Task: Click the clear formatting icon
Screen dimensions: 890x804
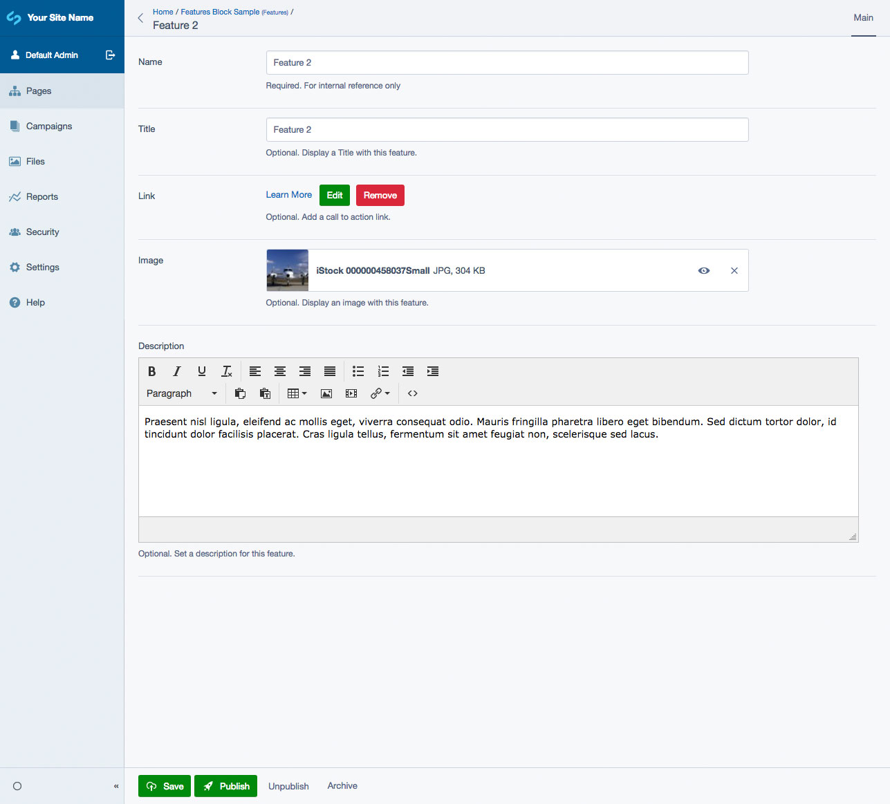Action: pos(227,371)
